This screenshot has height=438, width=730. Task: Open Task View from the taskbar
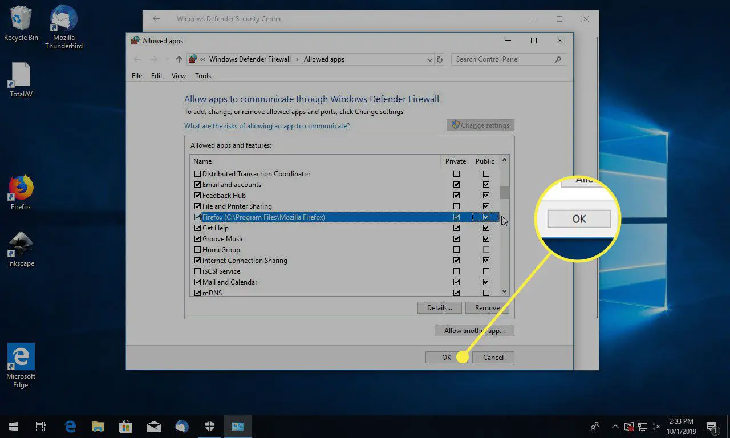tap(41, 426)
